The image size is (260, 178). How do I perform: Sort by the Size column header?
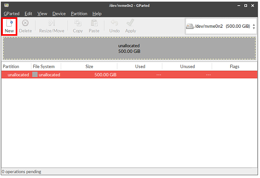coord(89,67)
